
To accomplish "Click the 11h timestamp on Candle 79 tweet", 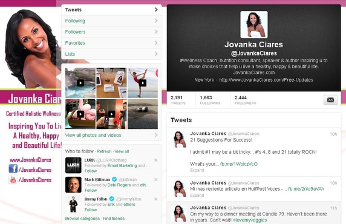I will [x=333, y=208].
